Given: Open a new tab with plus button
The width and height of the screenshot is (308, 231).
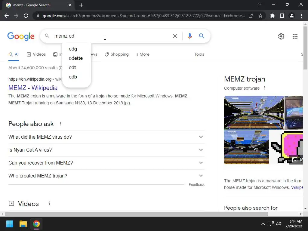Looking at the screenshot, I should 81,5.
